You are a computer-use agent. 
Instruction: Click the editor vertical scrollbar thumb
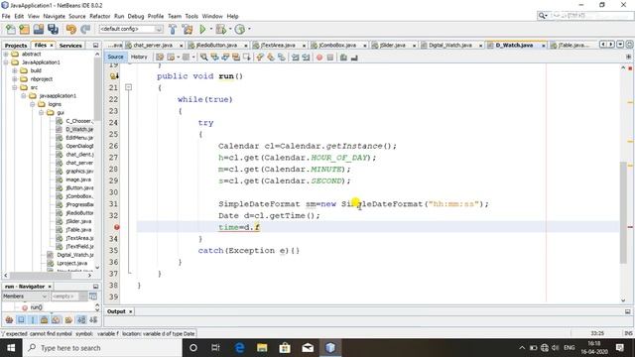point(623,213)
